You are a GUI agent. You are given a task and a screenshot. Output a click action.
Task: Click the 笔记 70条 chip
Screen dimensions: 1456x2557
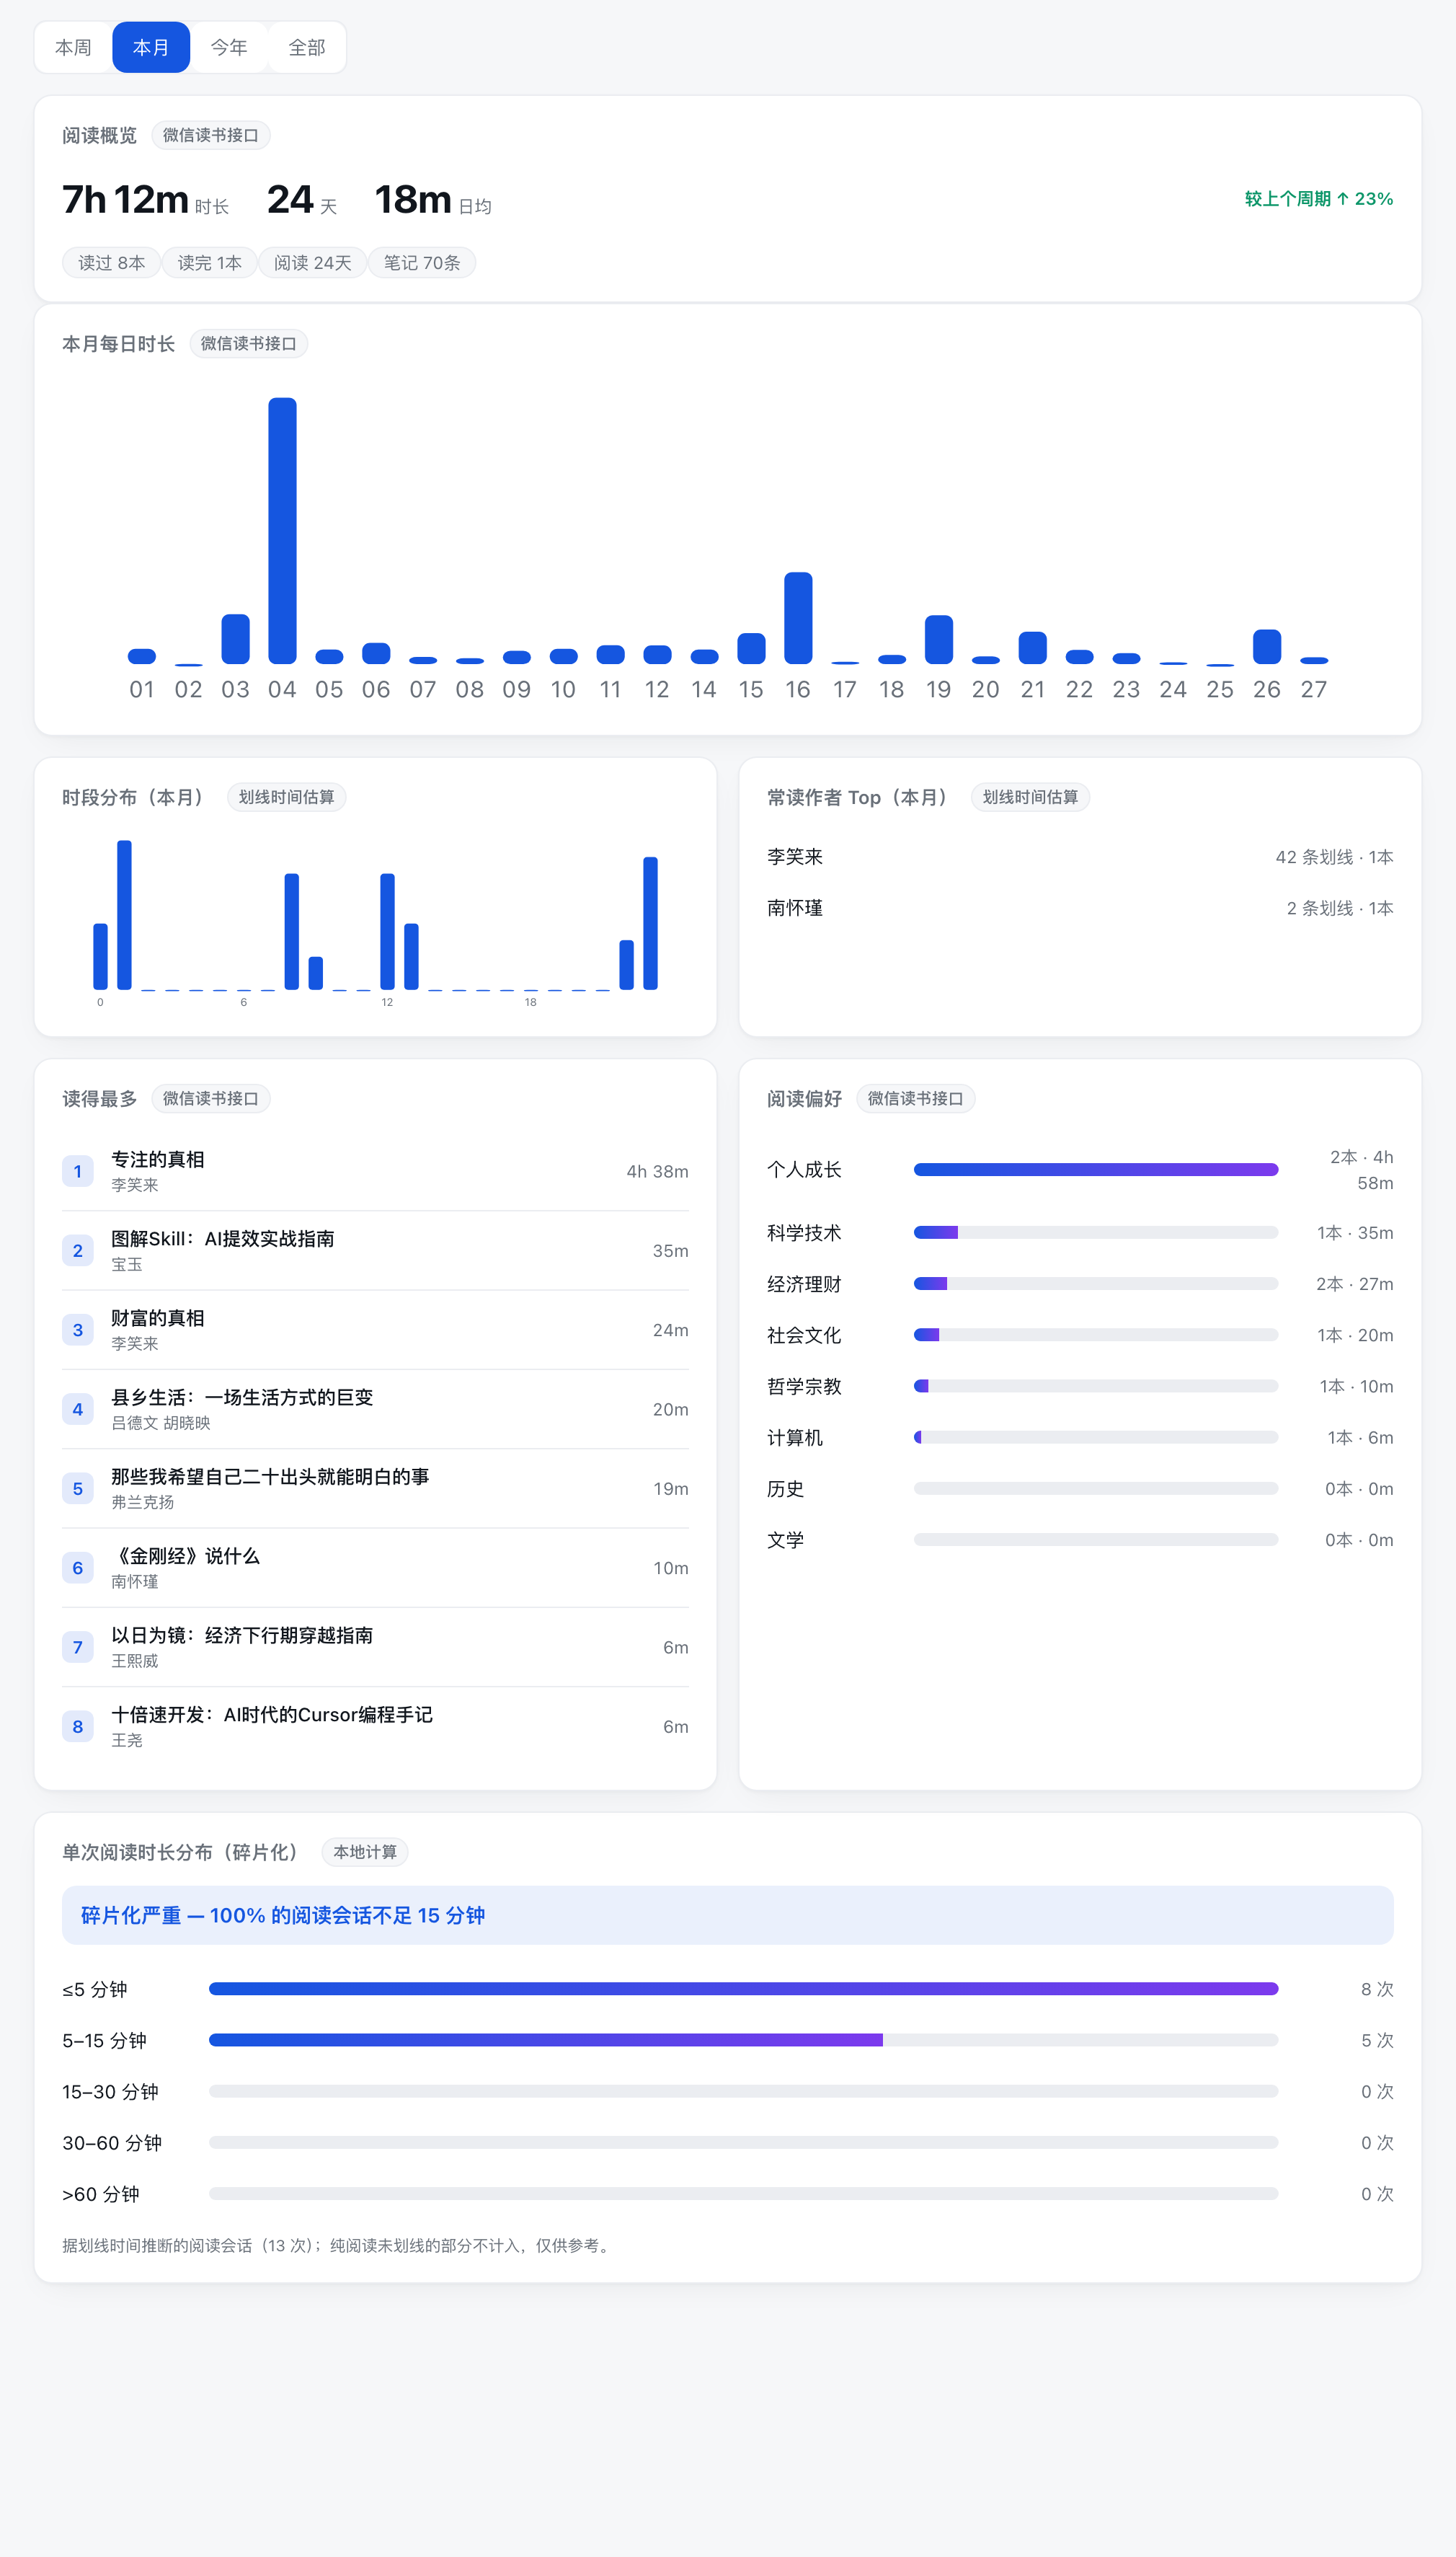(422, 263)
